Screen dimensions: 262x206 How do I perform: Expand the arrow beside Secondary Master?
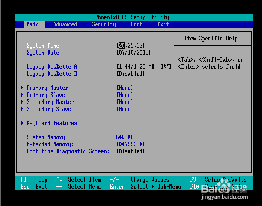point(22,102)
